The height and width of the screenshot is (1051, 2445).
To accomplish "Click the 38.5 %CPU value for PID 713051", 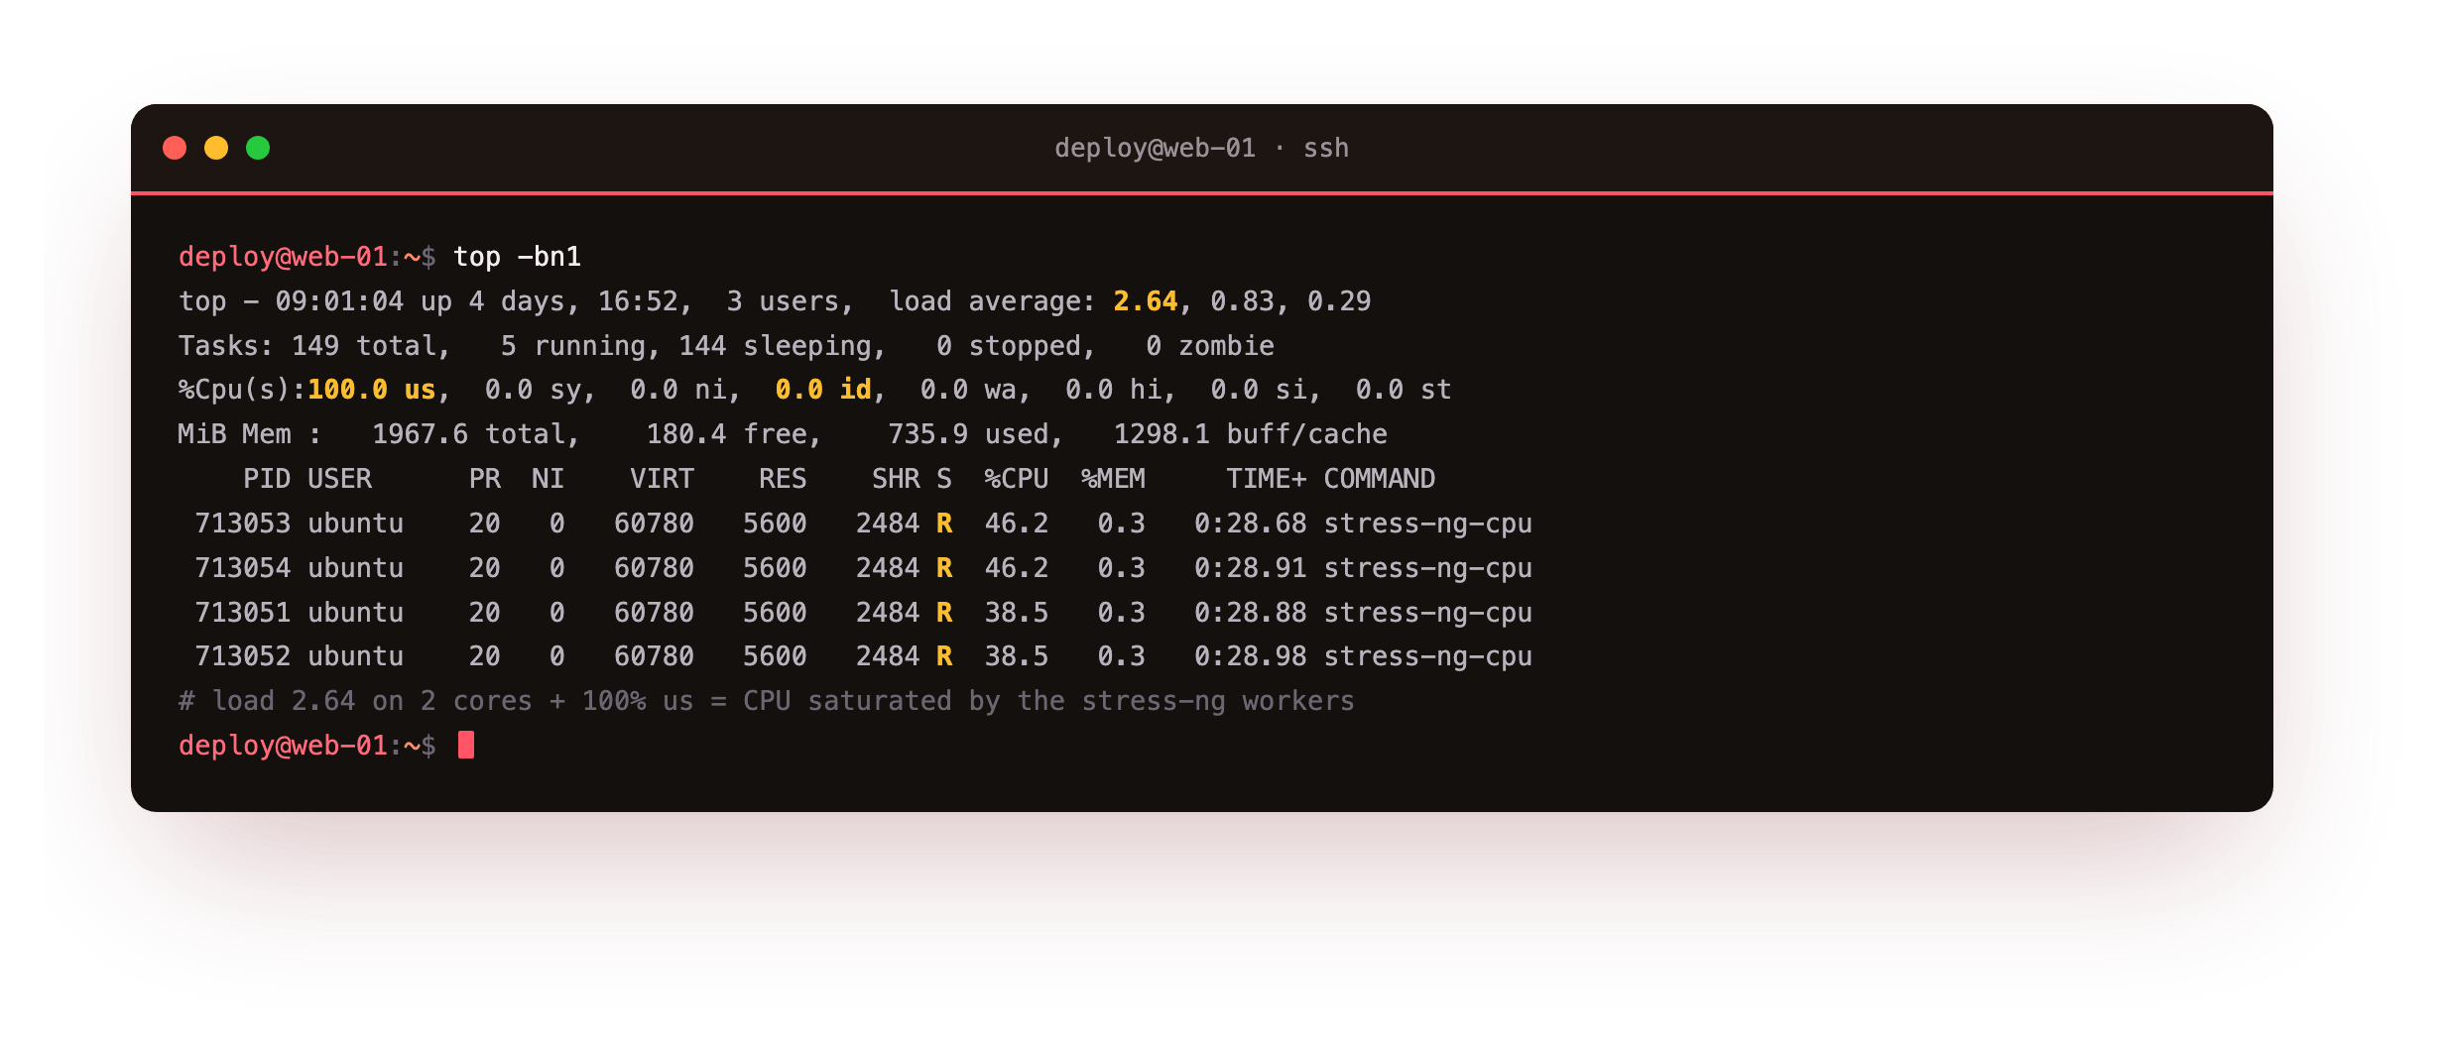I will (1016, 613).
